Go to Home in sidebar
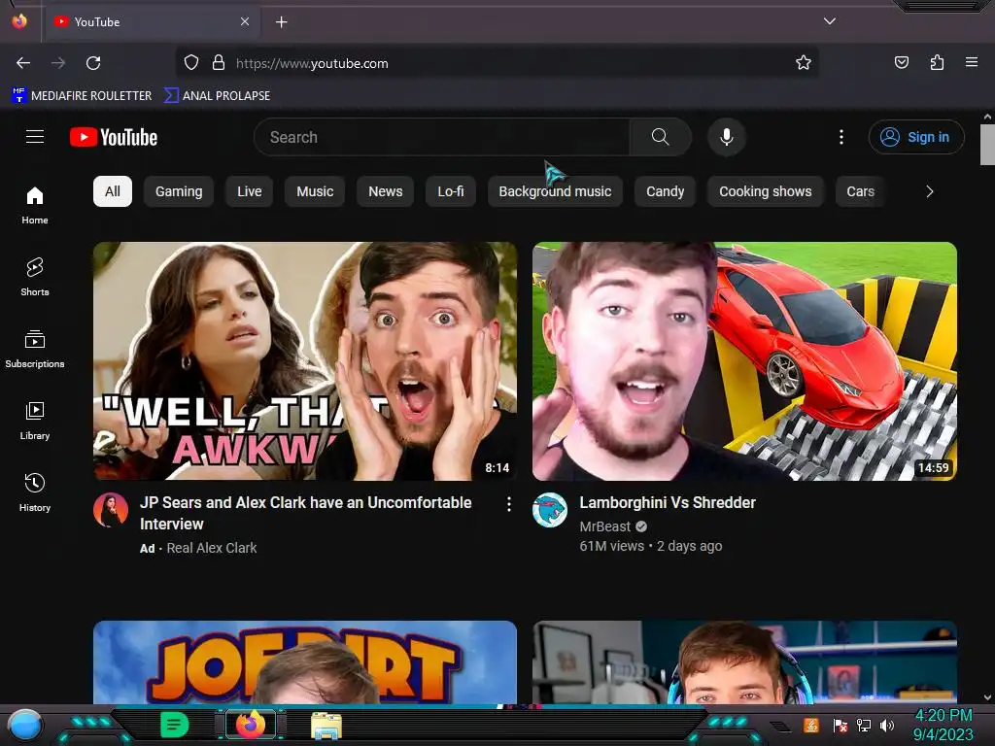 click(35, 206)
